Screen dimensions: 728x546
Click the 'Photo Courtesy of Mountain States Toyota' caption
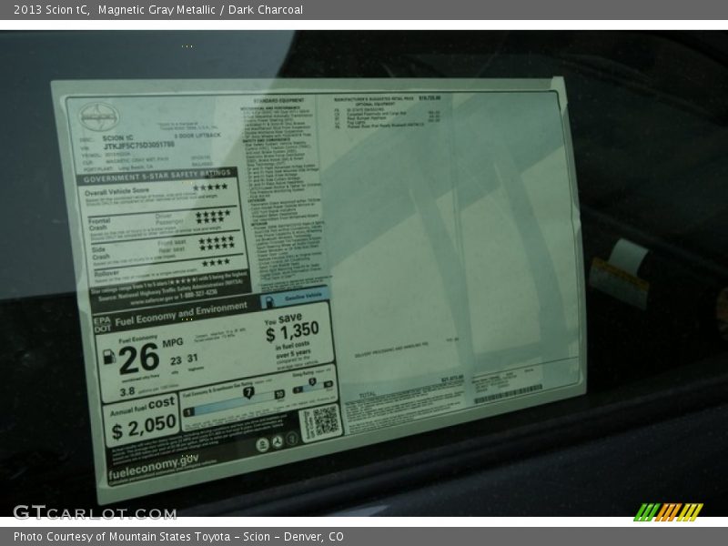click(122, 537)
